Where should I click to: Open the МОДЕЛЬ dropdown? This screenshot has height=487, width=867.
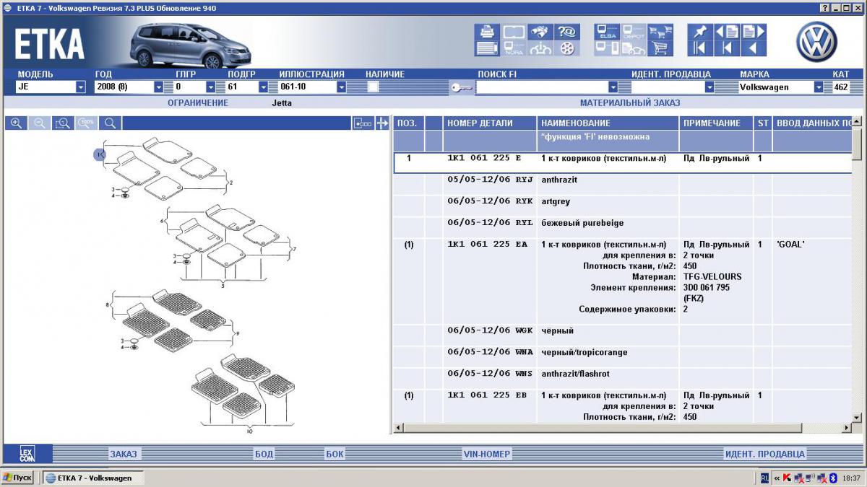80,87
